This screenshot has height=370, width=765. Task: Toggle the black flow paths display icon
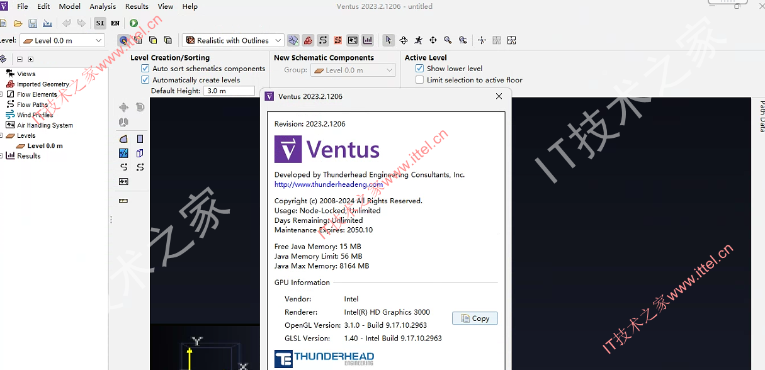pos(323,40)
